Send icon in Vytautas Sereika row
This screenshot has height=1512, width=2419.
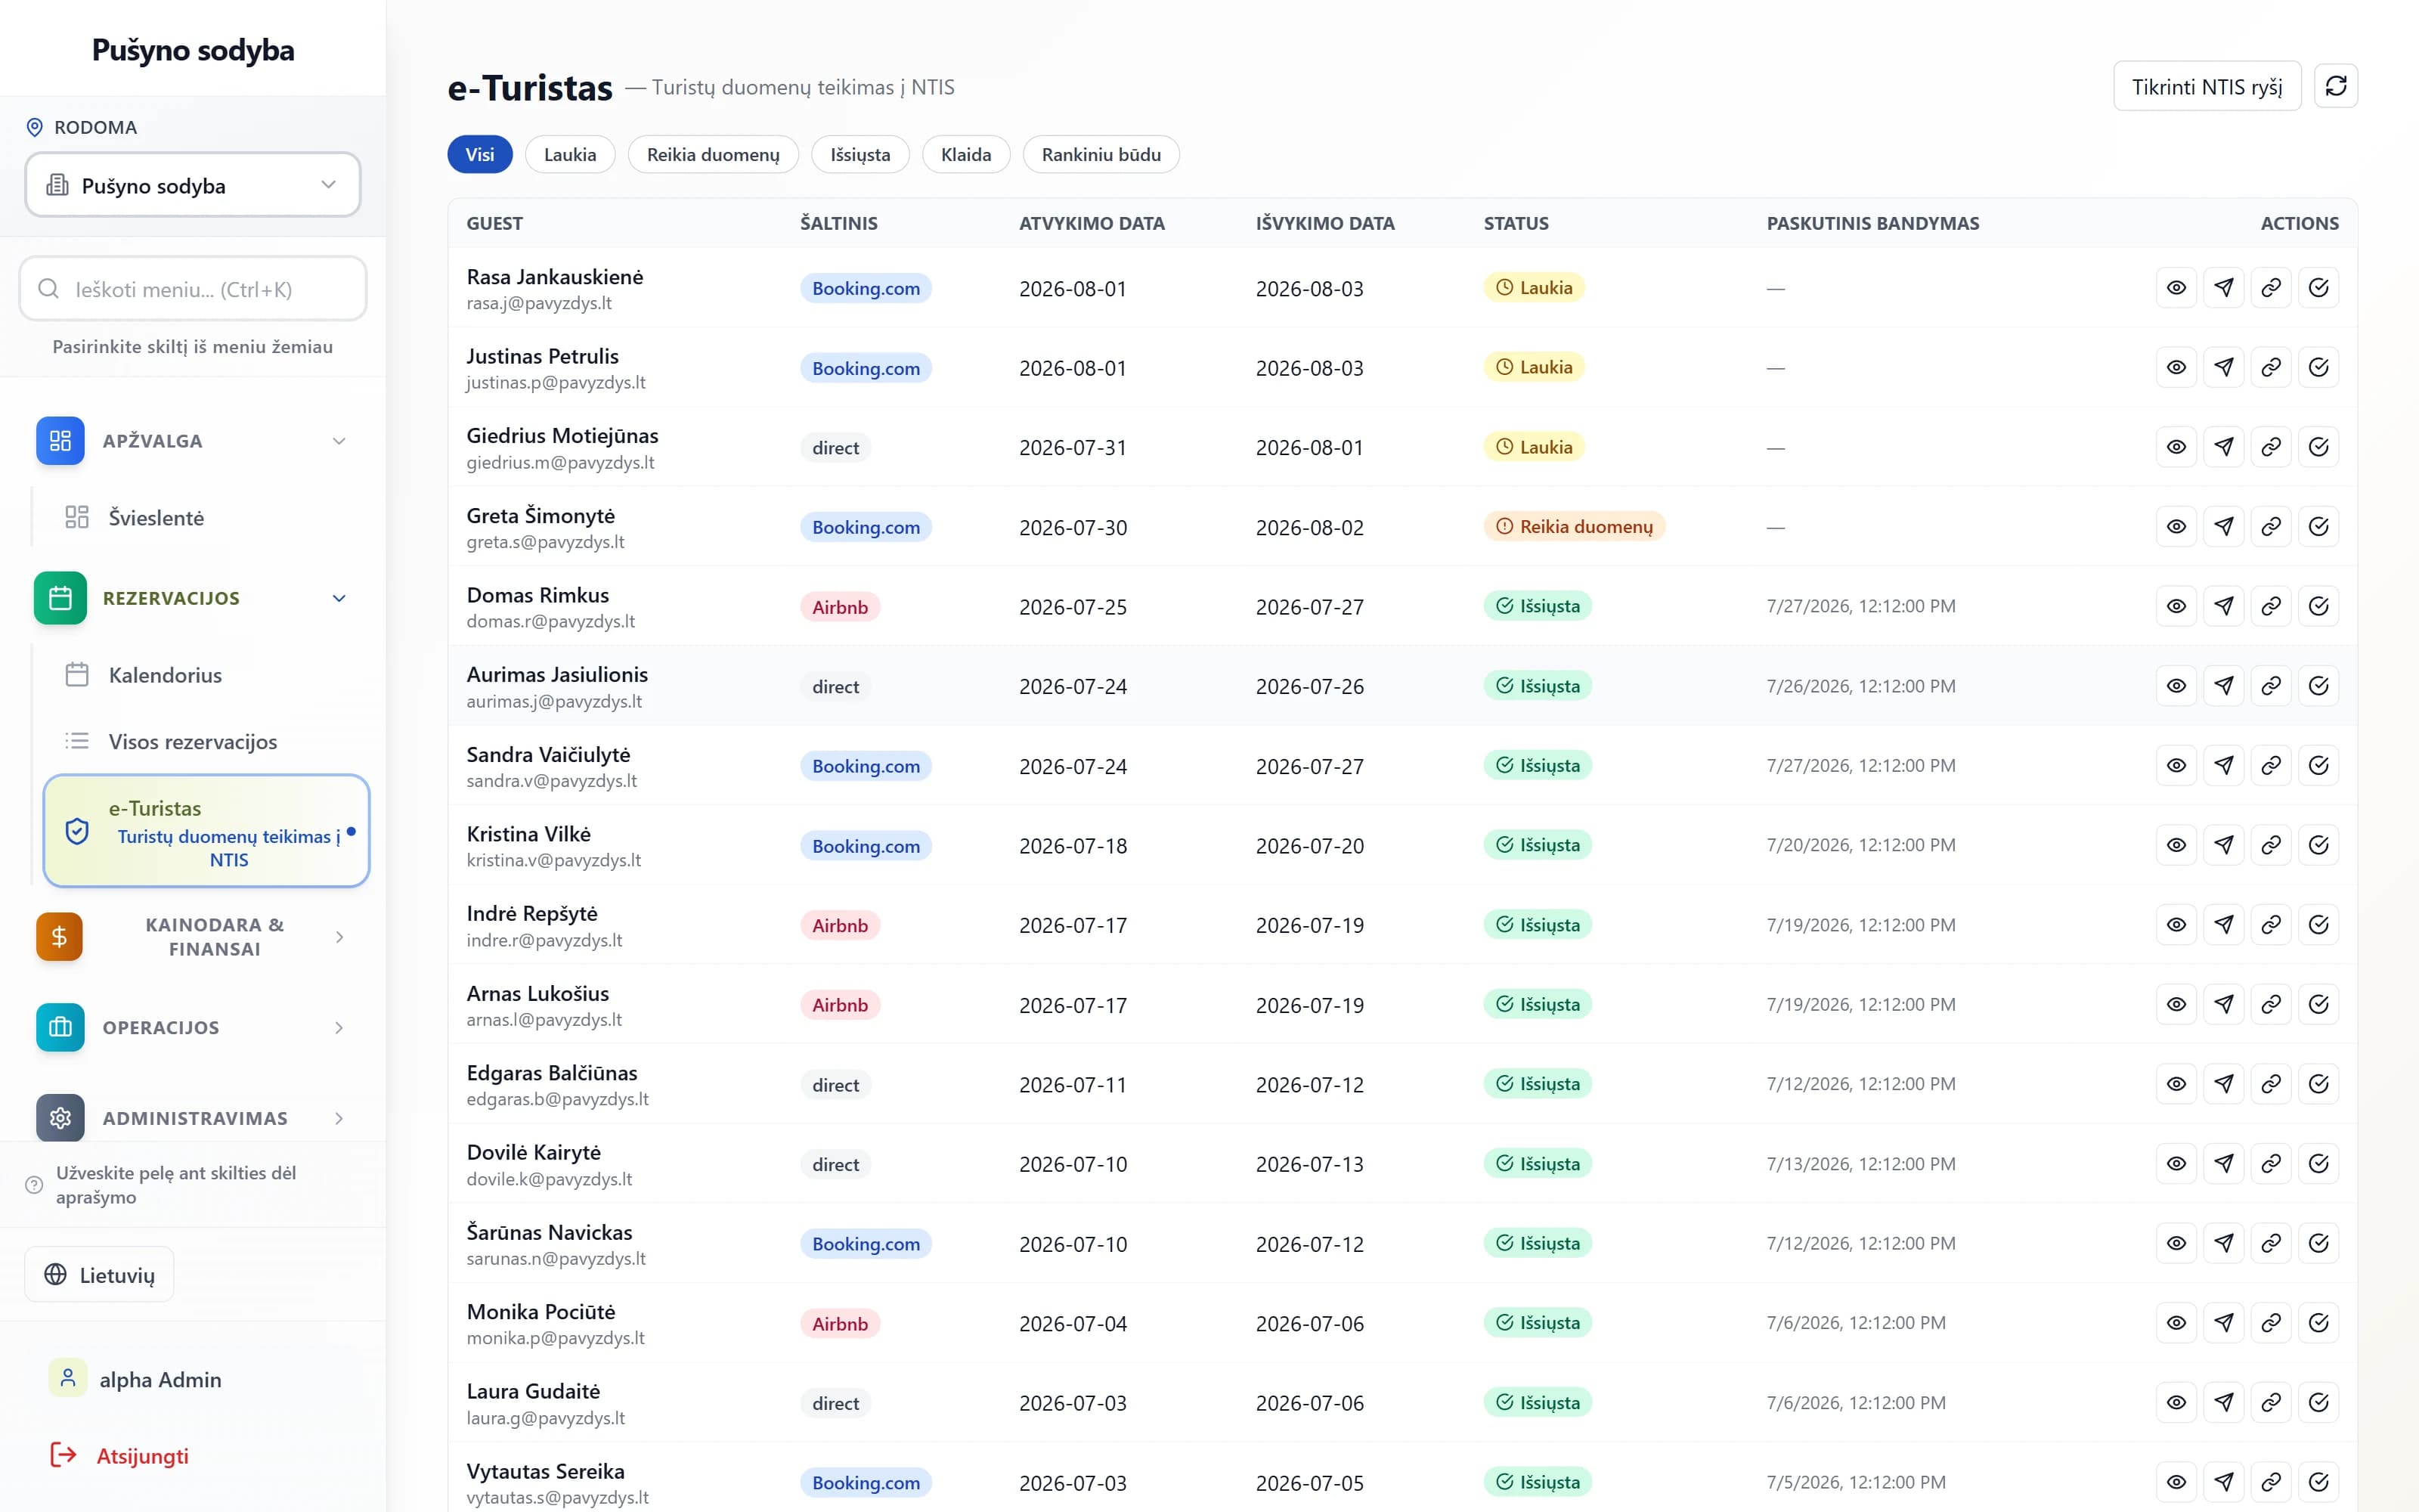(x=2223, y=1482)
